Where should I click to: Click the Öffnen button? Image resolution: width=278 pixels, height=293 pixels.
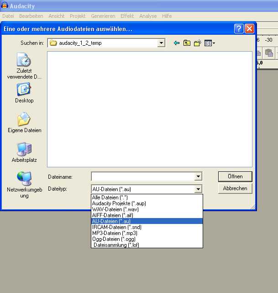235,176
